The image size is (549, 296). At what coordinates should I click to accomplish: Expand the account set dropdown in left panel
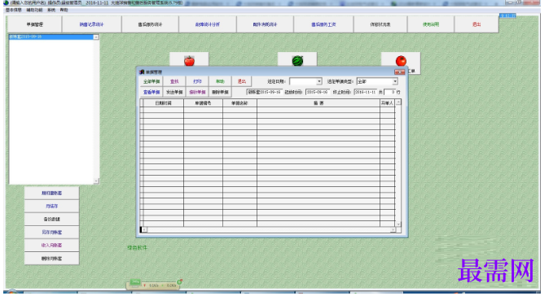tap(96, 37)
